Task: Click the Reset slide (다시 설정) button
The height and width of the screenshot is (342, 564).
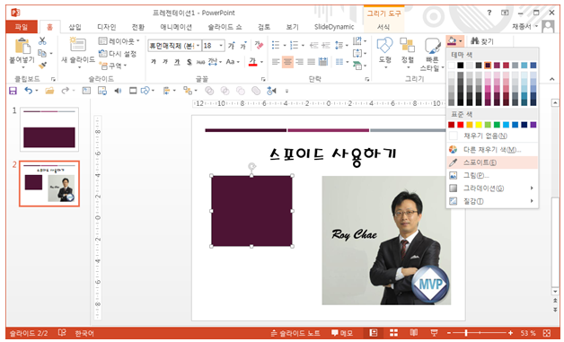Action: tap(118, 54)
